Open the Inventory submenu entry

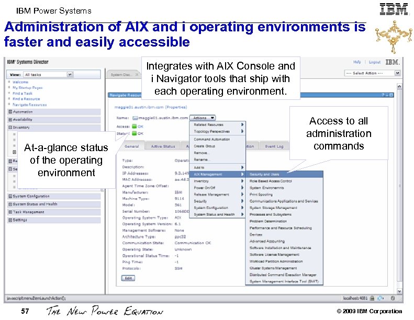tap(218, 181)
